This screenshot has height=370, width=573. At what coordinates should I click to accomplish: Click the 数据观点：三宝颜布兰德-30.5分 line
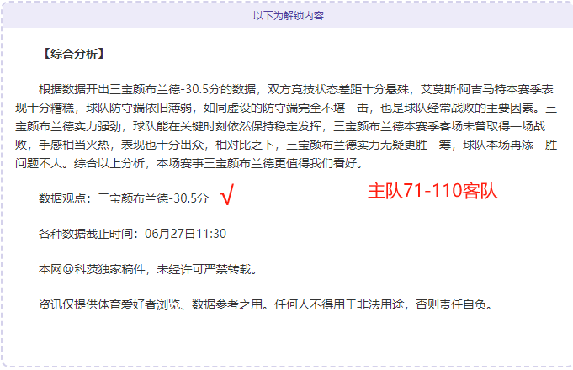[x=124, y=198]
